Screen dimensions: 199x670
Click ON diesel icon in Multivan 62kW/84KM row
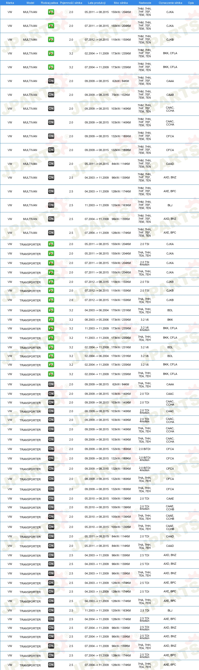pyautogui.click(x=51, y=81)
